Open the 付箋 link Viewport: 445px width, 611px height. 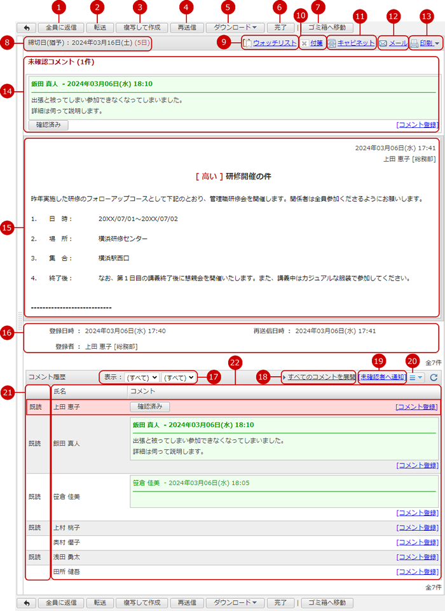[317, 43]
